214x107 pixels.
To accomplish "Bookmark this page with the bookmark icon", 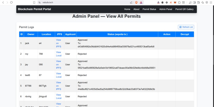I will tap(34, 2).
